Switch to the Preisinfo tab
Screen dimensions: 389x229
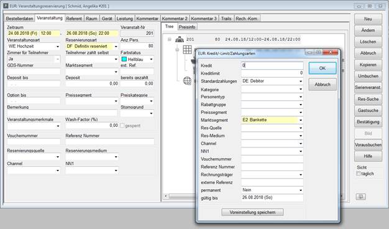coord(187,27)
